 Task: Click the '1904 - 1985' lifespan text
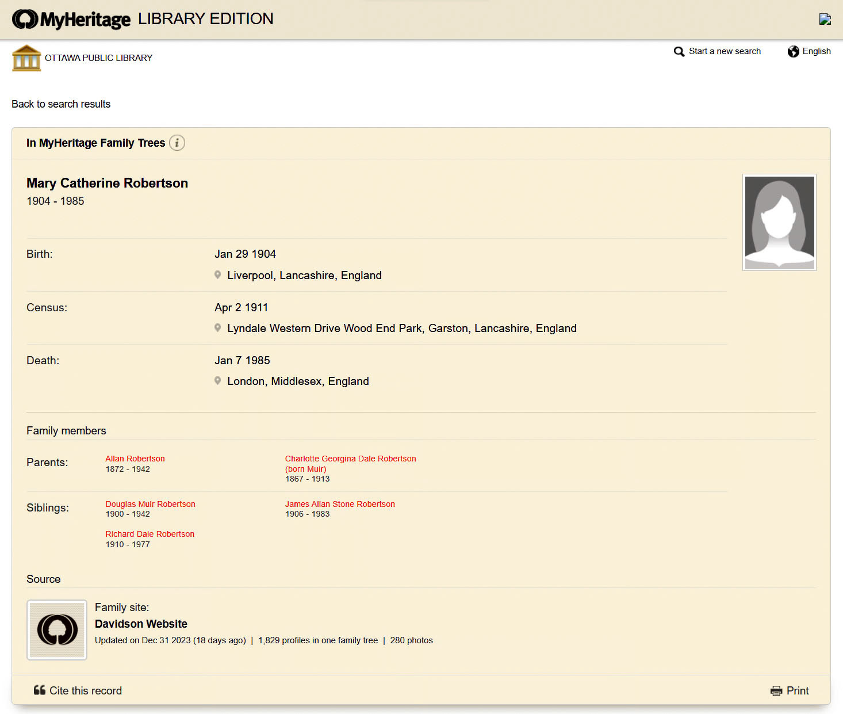pos(55,201)
